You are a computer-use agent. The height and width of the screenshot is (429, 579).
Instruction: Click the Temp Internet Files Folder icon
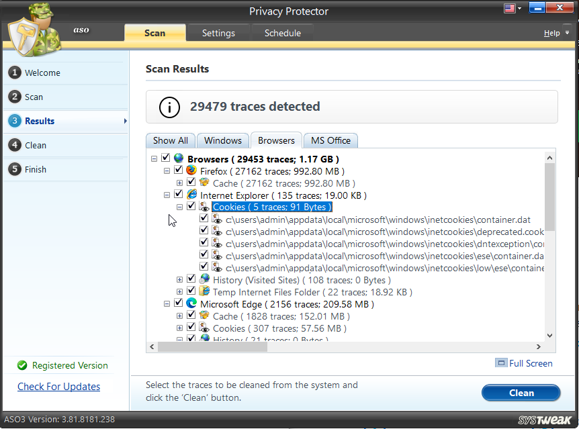click(x=204, y=291)
